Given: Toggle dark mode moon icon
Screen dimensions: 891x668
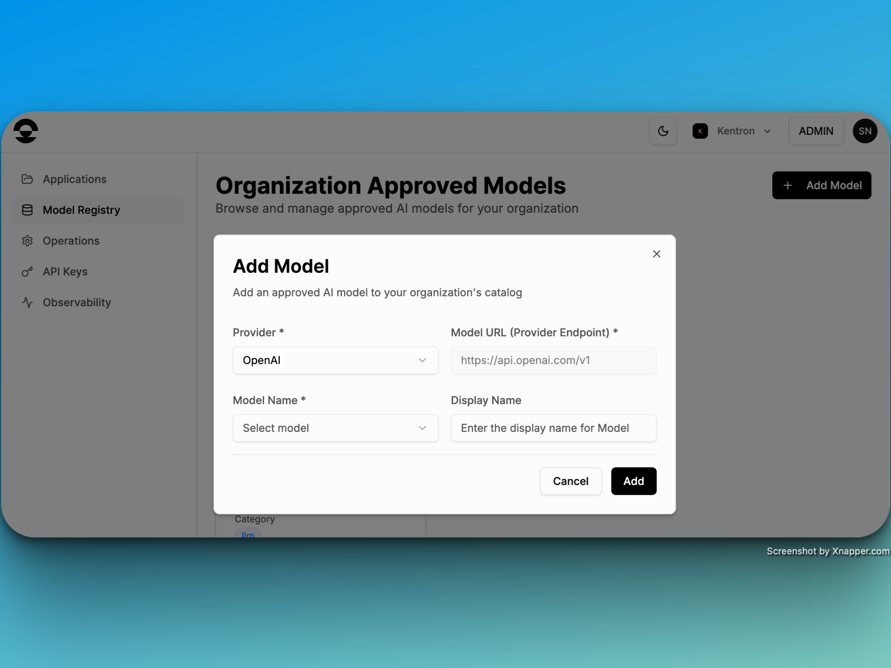Looking at the screenshot, I should coord(663,131).
